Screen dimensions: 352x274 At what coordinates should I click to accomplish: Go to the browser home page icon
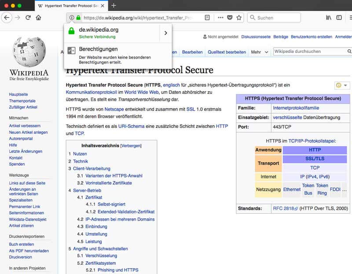click(x=39, y=18)
